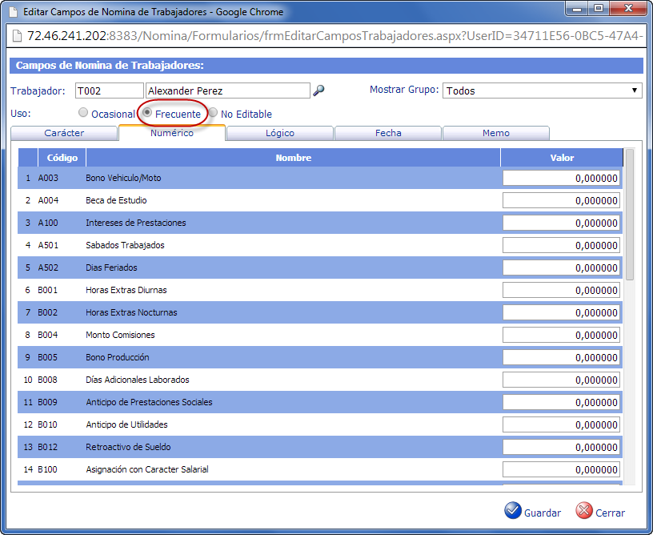Click the grid's vertical scrollbar thumb
This screenshot has height=535, width=653.
(630, 215)
